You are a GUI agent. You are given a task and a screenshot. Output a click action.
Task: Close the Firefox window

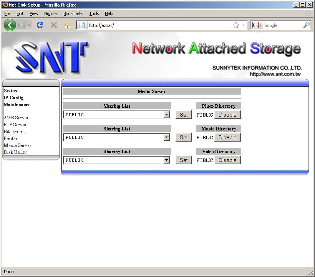coord(310,5)
